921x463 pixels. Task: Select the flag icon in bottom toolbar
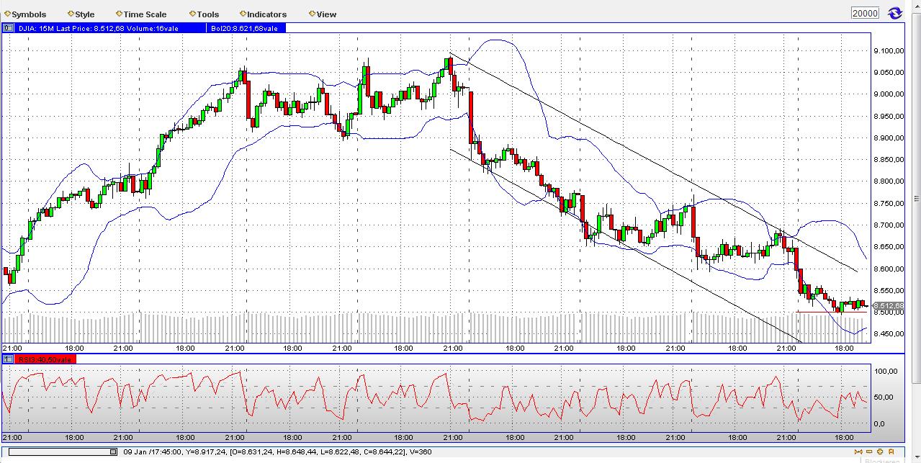[891, 451]
